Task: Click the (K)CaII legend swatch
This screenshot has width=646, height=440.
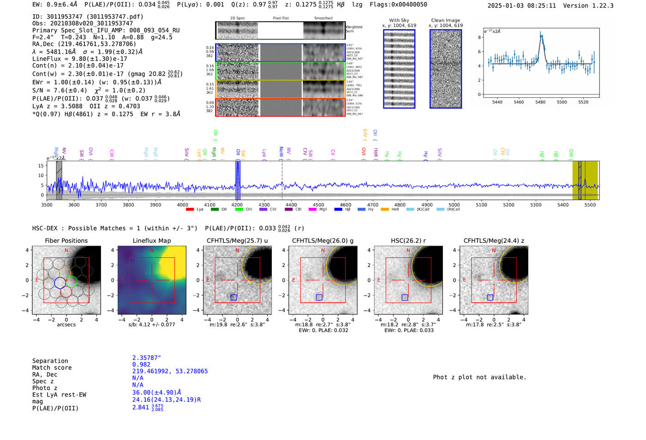Action: (x=410, y=210)
